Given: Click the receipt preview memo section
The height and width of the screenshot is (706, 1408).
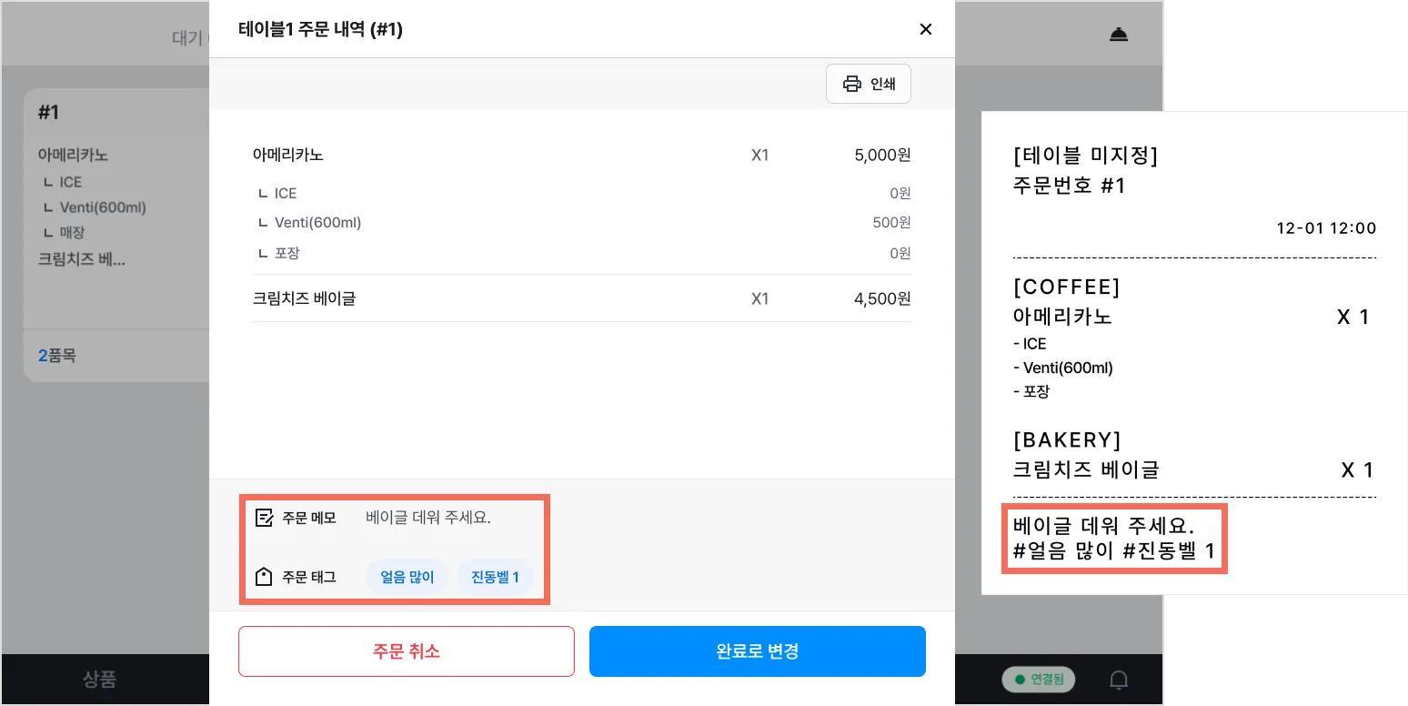Looking at the screenshot, I should [x=1113, y=538].
